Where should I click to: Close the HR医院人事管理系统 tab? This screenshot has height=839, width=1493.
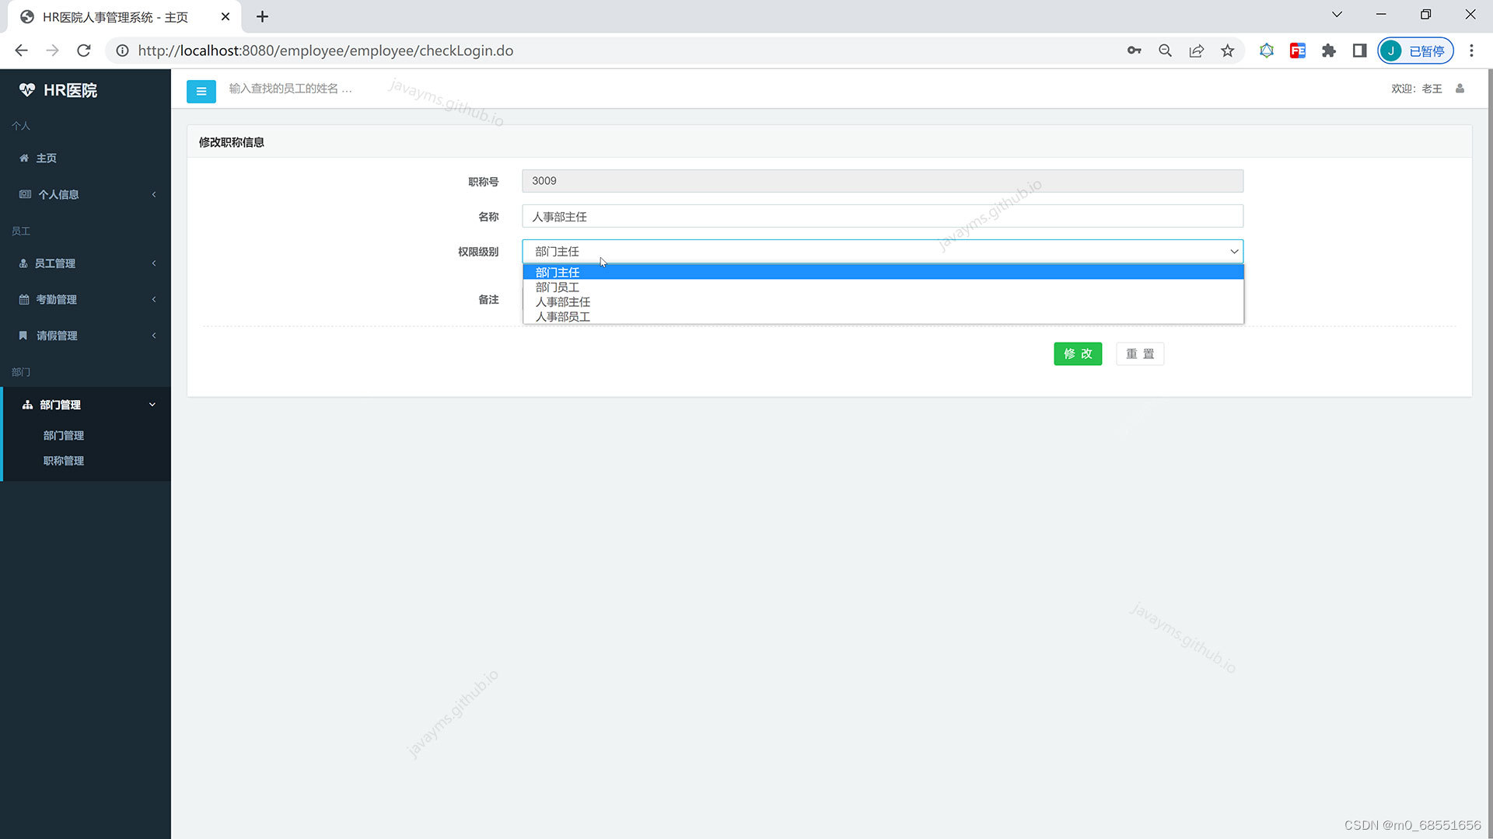[226, 16]
